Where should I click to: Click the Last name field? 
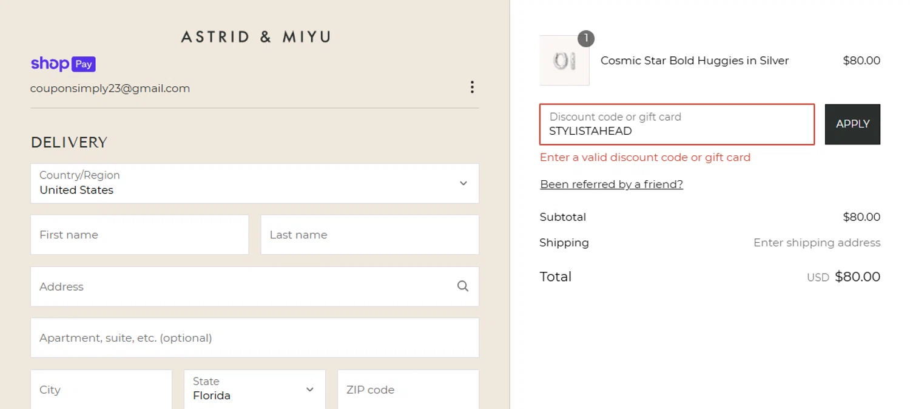coord(370,235)
